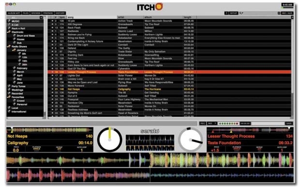This screenshot has width=300, height=188.
Task: Toggle the REC record button
Action: (202, 123)
